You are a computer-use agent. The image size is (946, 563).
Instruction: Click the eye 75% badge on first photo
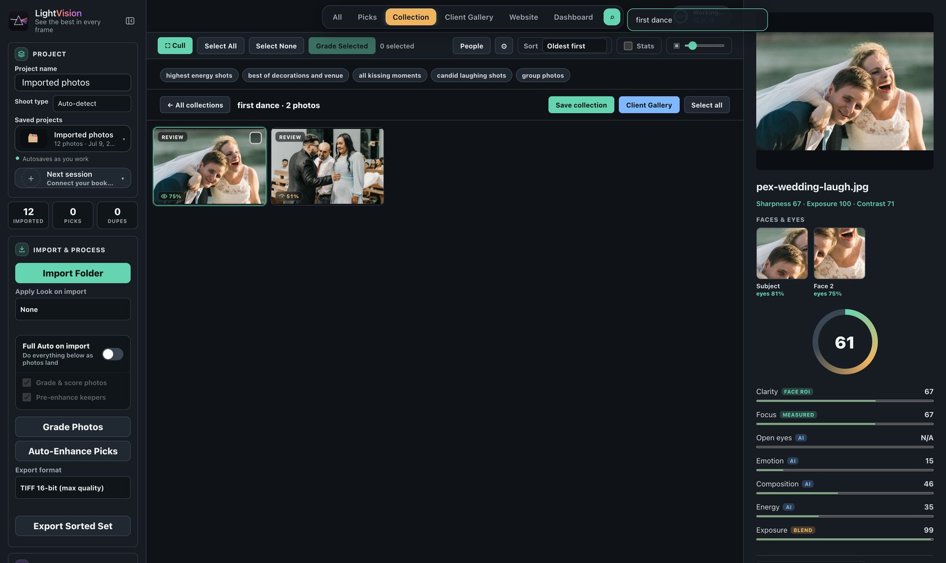(171, 196)
